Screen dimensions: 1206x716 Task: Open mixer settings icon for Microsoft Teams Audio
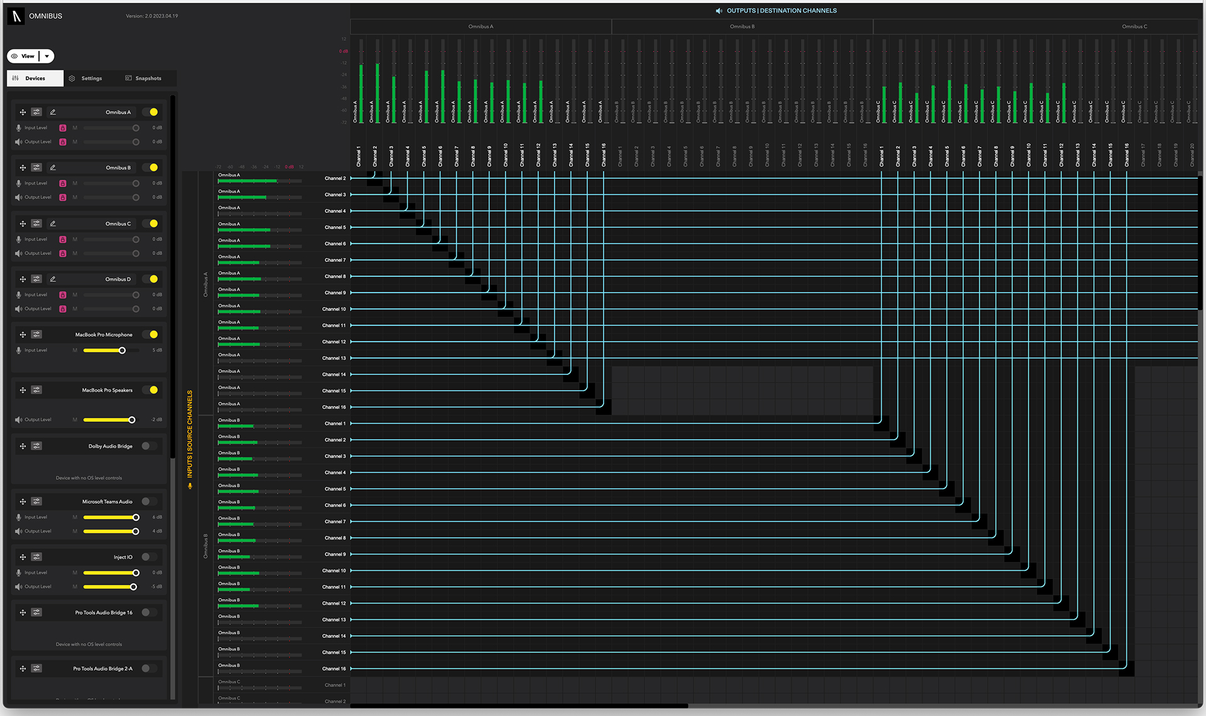36,502
